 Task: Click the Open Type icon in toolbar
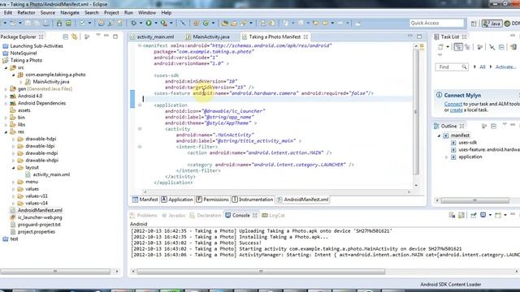click(225, 24)
